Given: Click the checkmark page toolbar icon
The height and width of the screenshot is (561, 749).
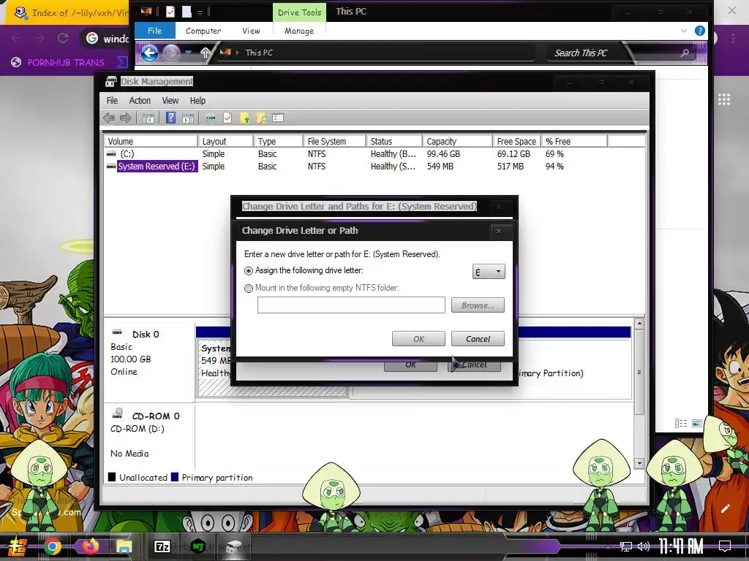Looking at the screenshot, I should coord(227,118).
